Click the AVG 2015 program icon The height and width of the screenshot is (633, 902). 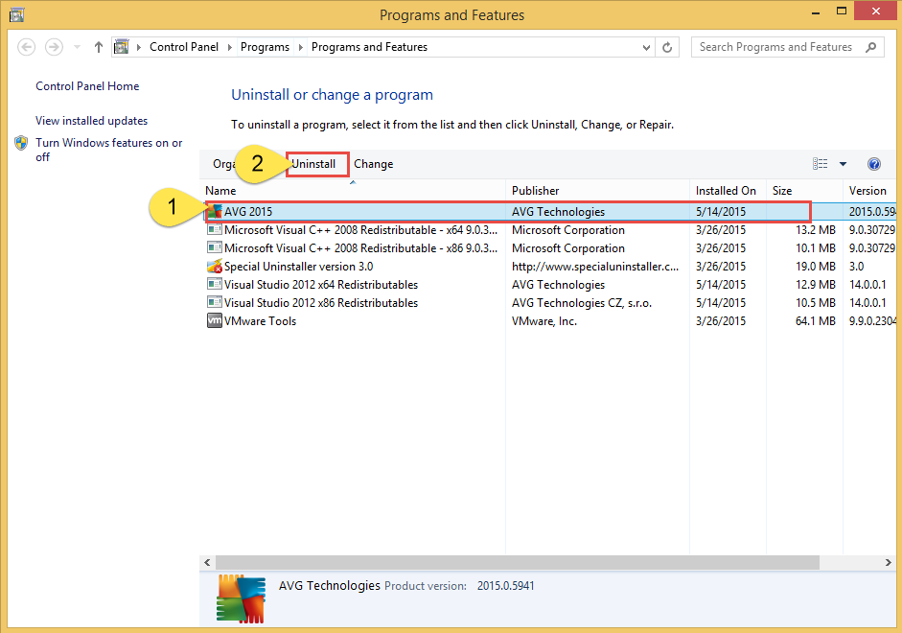tap(215, 212)
